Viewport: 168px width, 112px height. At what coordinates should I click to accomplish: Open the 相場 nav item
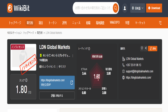coord(88,23)
